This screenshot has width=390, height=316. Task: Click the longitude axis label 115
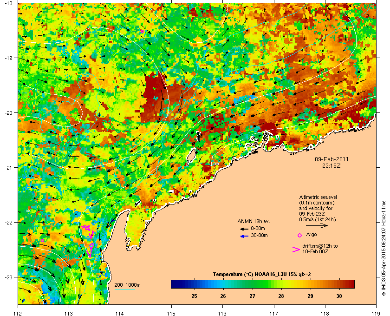pyautogui.click(x=171, y=313)
